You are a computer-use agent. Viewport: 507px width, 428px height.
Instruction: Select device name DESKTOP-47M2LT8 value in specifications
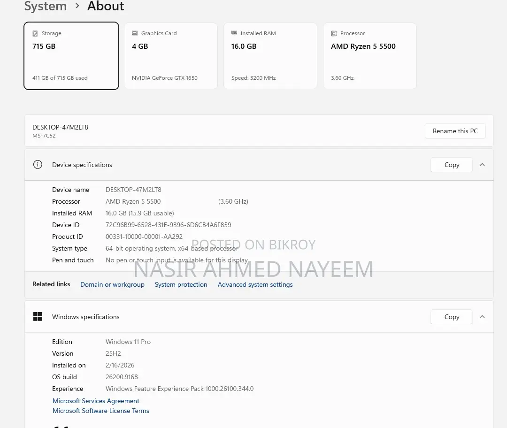[x=133, y=190]
